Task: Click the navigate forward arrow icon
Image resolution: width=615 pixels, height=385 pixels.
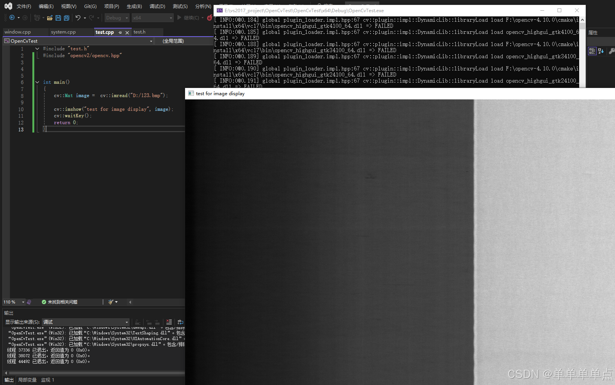Action: [25, 18]
